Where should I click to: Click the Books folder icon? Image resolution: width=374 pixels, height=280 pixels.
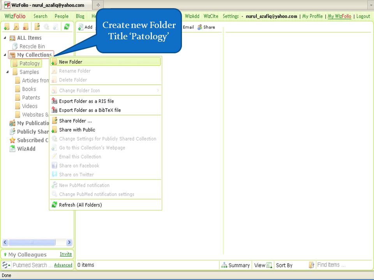(x=18, y=89)
